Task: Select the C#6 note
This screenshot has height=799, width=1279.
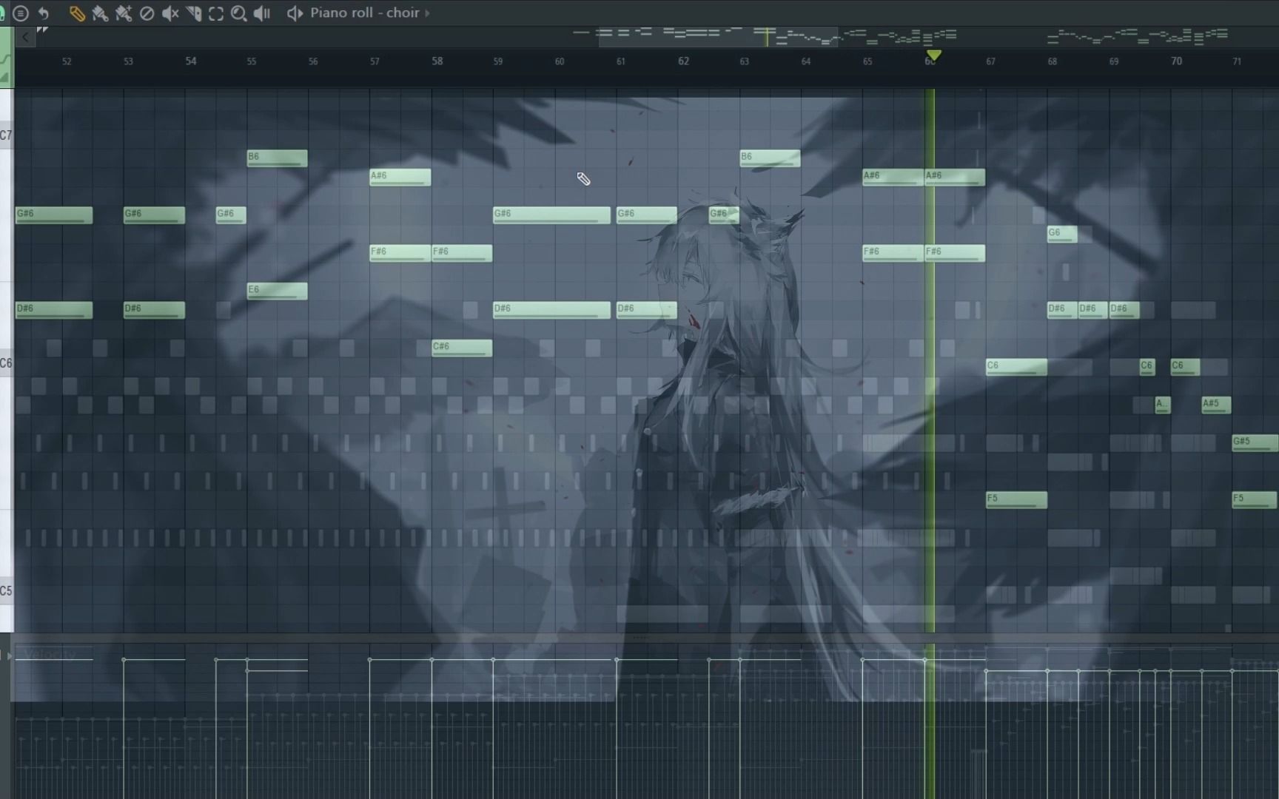Action: pyautogui.click(x=462, y=348)
